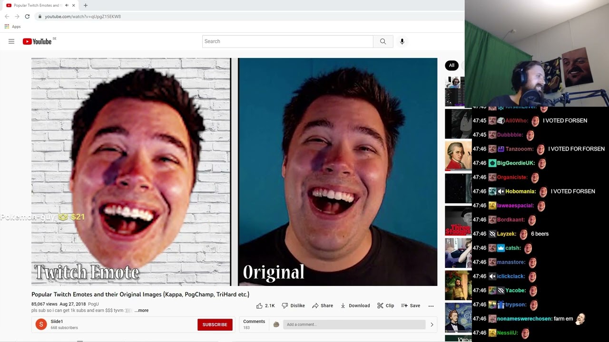Click chat username BigGeordieUK
The width and height of the screenshot is (609, 342).
[x=516, y=163]
